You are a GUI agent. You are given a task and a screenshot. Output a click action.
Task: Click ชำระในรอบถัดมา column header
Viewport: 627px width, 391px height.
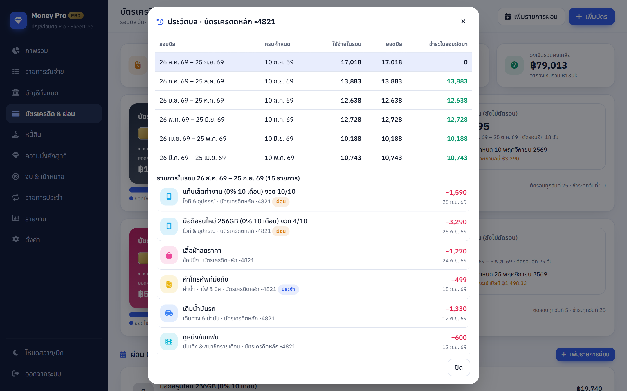tap(448, 44)
